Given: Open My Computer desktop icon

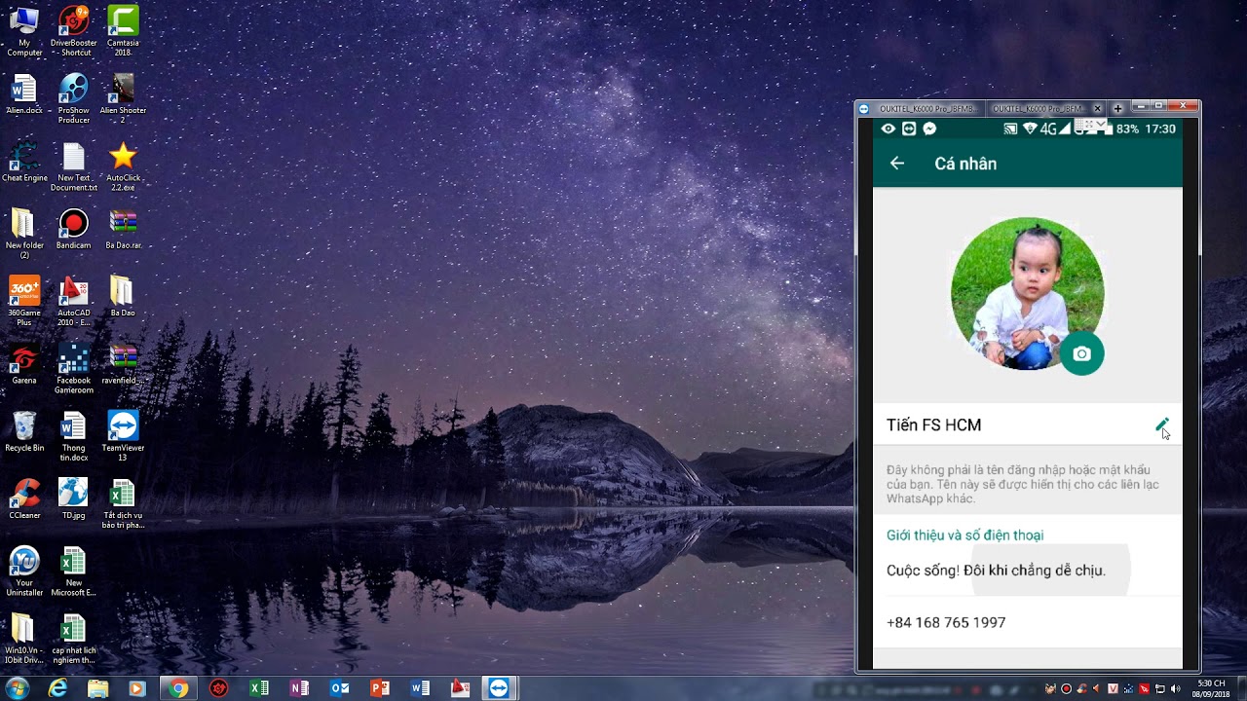Looking at the screenshot, I should click(24, 31).
